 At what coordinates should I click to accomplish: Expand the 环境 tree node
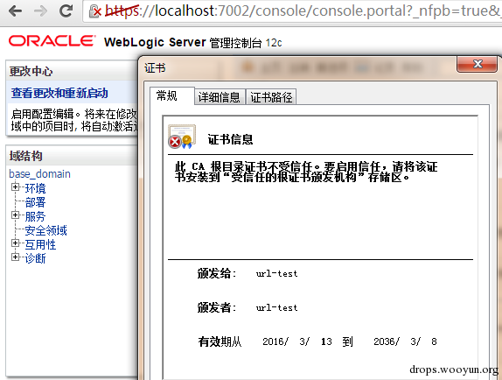(x=15, y=186)
